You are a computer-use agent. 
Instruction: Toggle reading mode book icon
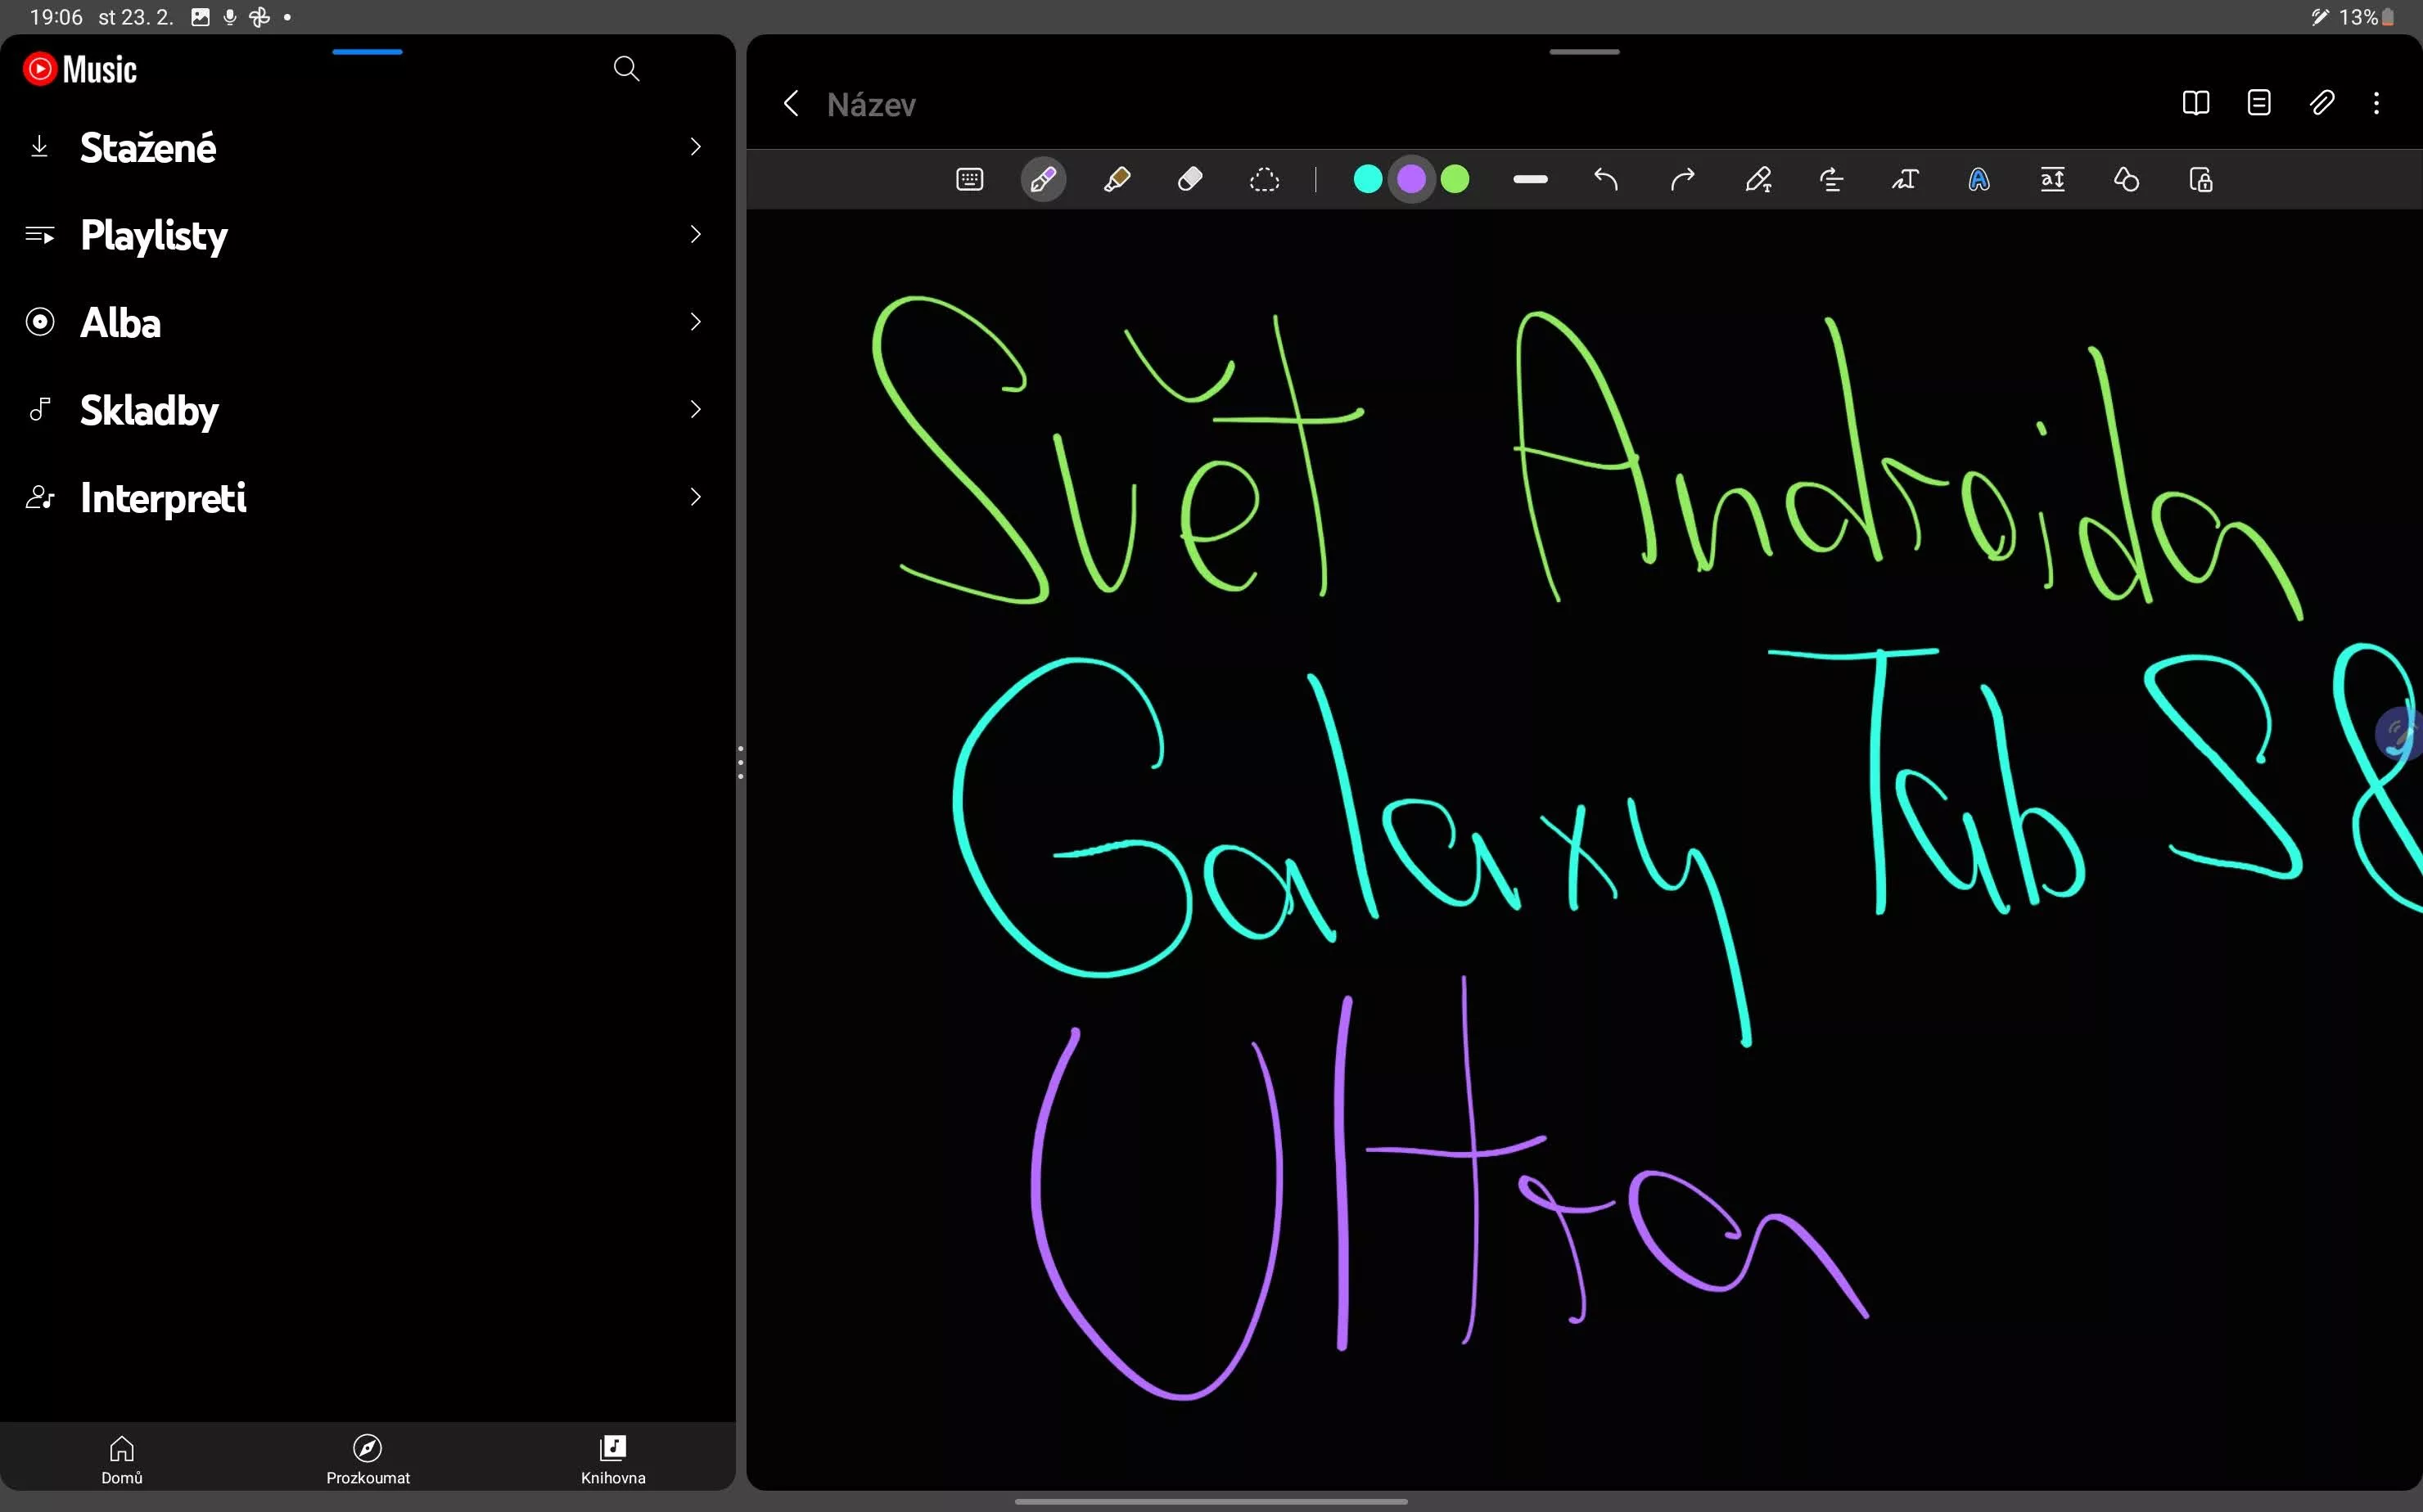2196,103
